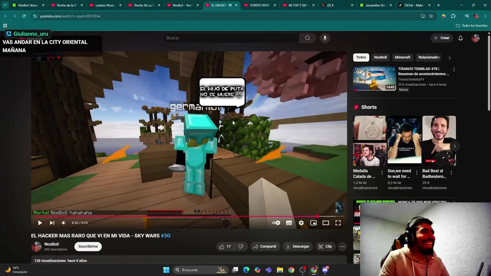The image size is (491, 276).
Task: Open 'Son, we need to wait' short
Action: 404,141
